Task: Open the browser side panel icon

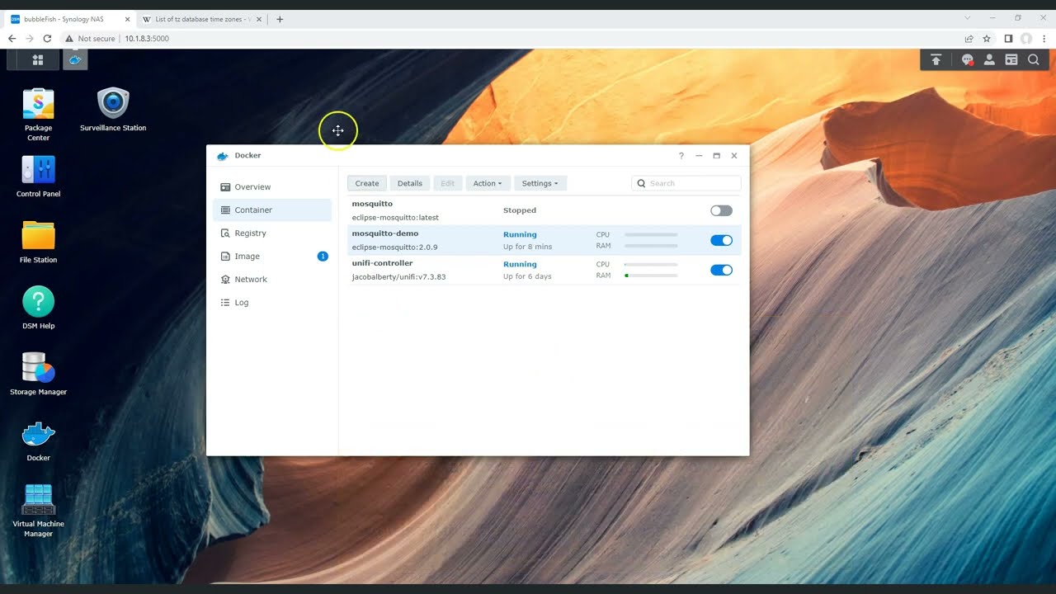Action: 1008,38
